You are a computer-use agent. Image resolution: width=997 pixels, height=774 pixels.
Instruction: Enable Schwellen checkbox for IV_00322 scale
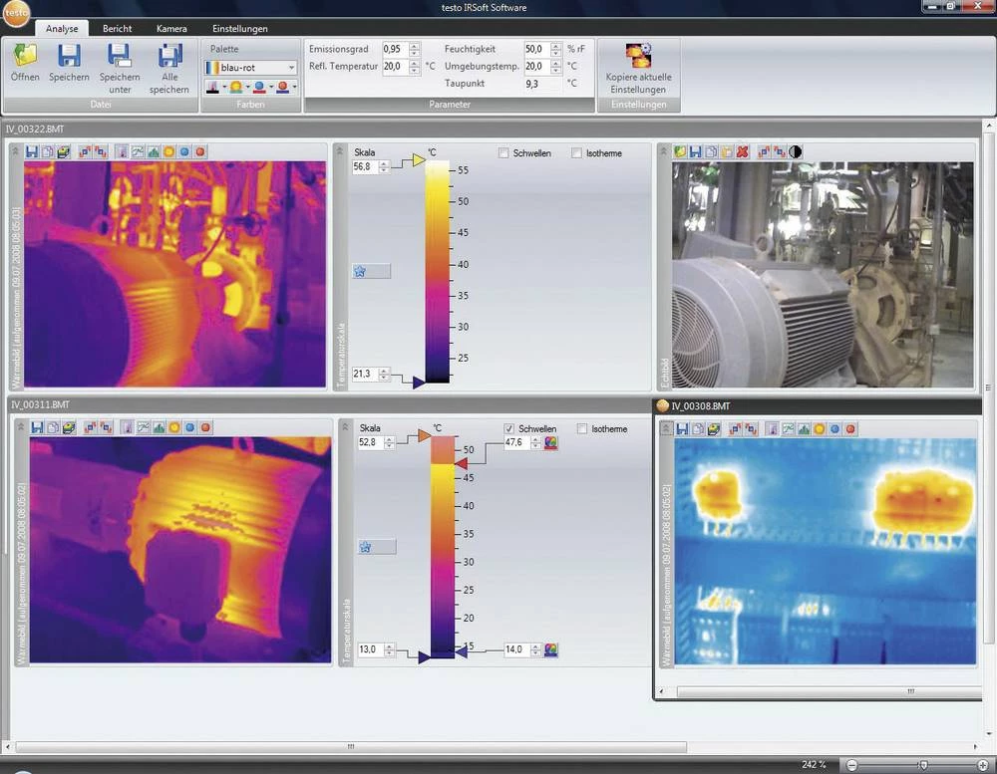504,153
